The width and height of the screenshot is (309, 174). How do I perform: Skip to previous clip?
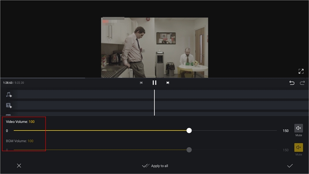pyautogui.click(x=141, y=83)
